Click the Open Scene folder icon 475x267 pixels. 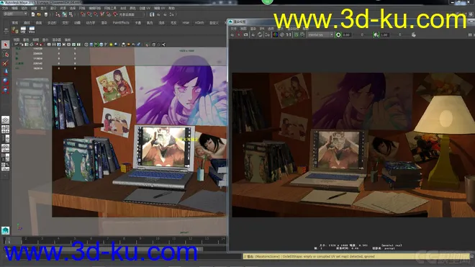[x=39, y=14]
